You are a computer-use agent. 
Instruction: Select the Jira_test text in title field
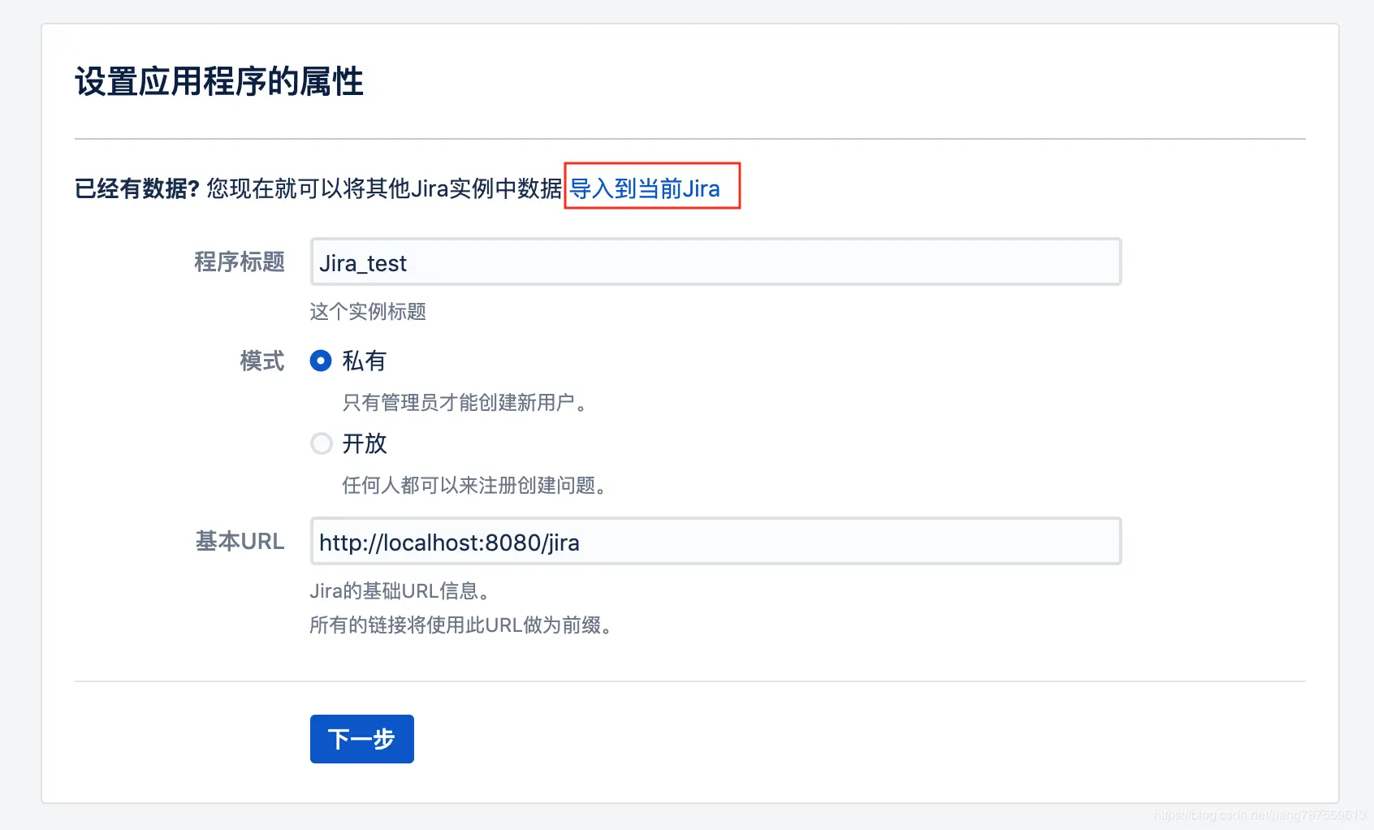pyautogui.click(x=361, y=262)
